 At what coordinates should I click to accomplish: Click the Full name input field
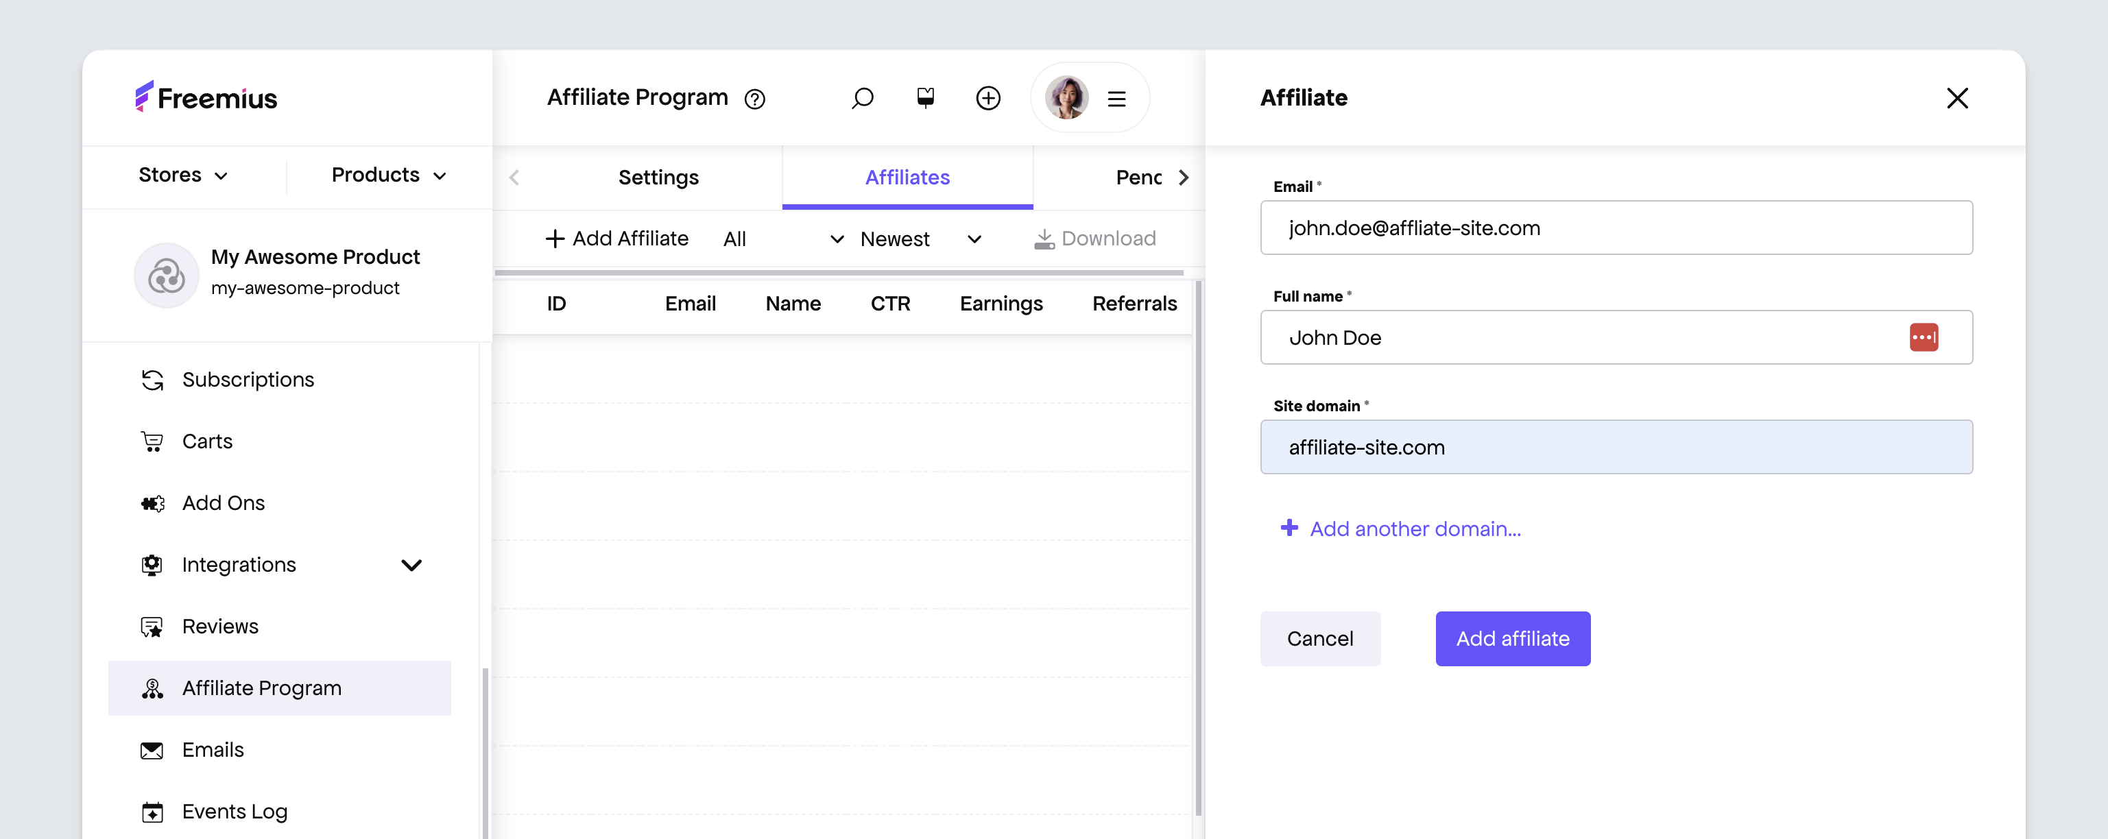pyautogui.click(x=1616, y=337)
